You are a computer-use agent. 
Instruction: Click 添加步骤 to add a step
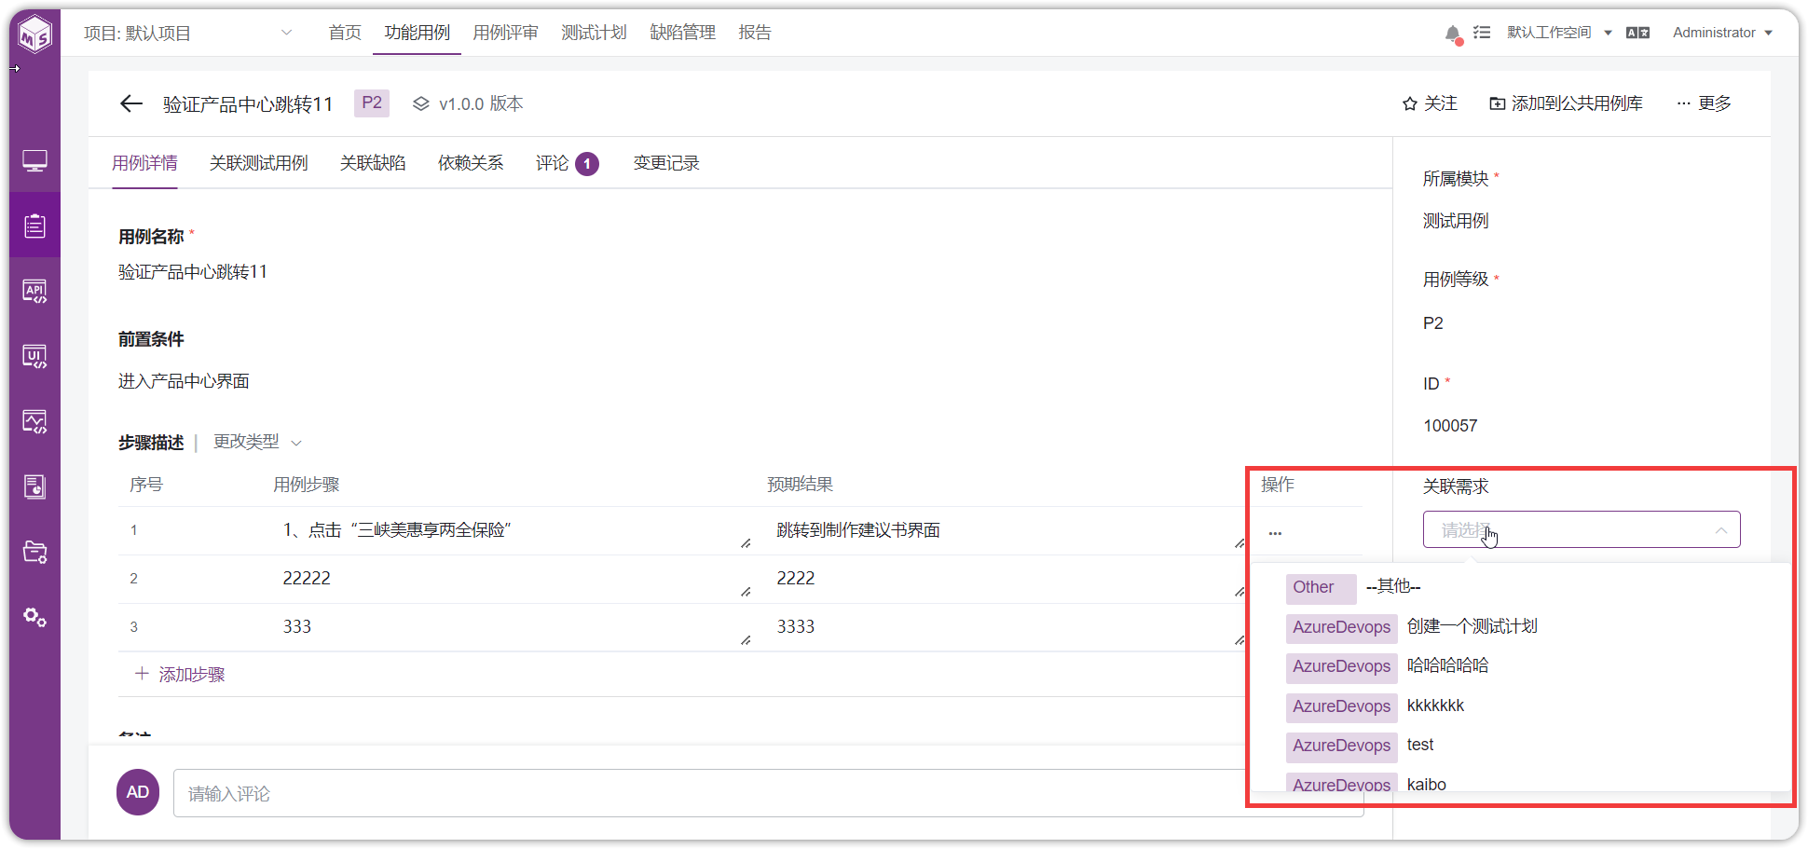coord(180,674)
